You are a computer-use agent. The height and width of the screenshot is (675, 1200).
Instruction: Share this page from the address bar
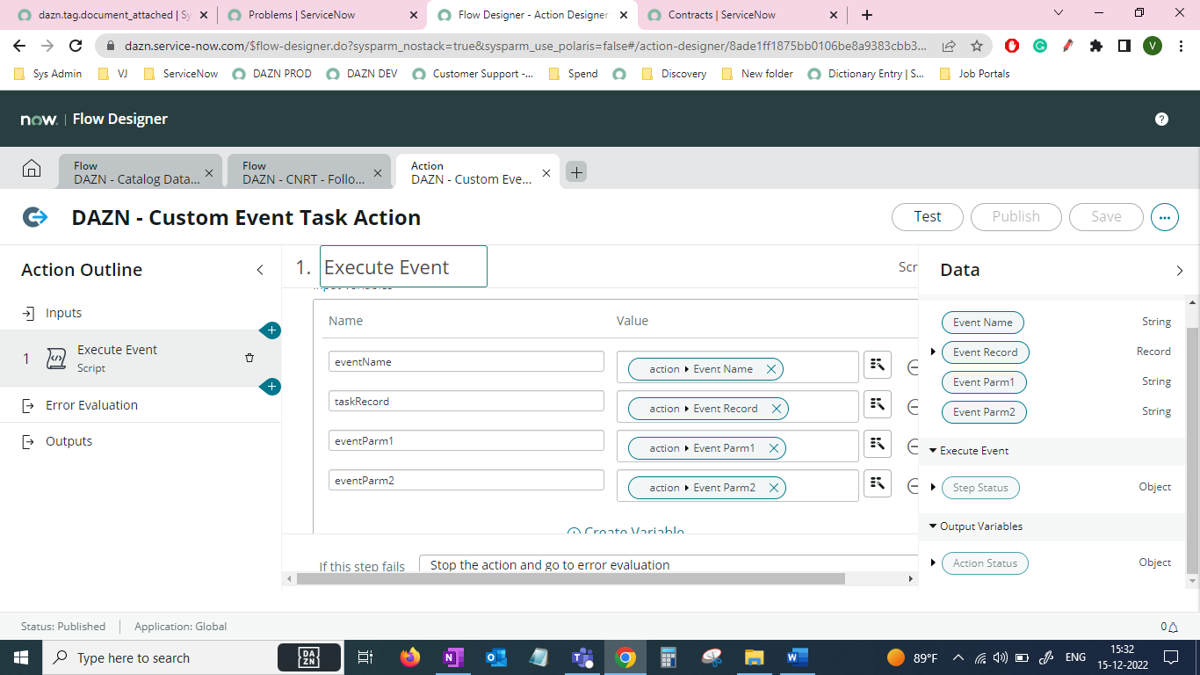pyautogui.click(x=949, y=47)
